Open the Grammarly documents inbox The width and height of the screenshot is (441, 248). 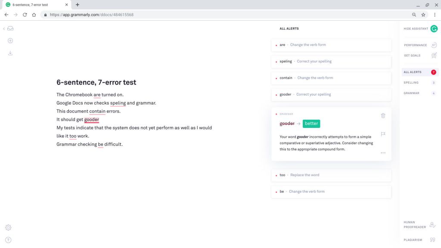[x=10, y=28]
